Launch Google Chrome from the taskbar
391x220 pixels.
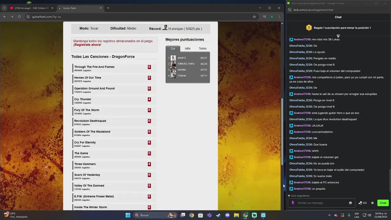(x=192, y=215)
